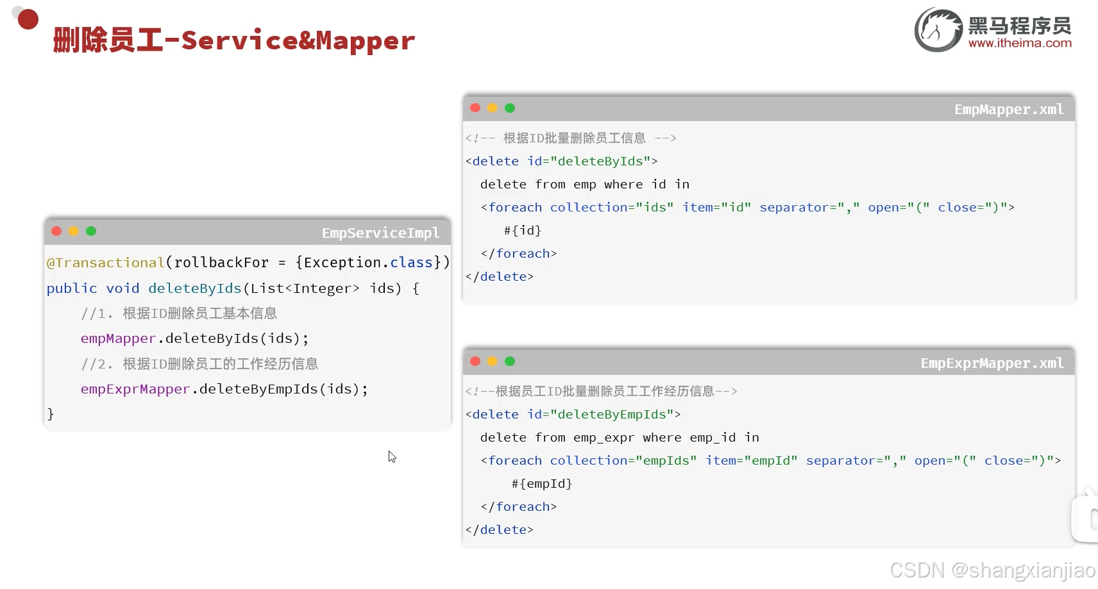
Task: Click the yellow minimize dot on EmpServiceImpl window
Action: click(x=74, y=231)
